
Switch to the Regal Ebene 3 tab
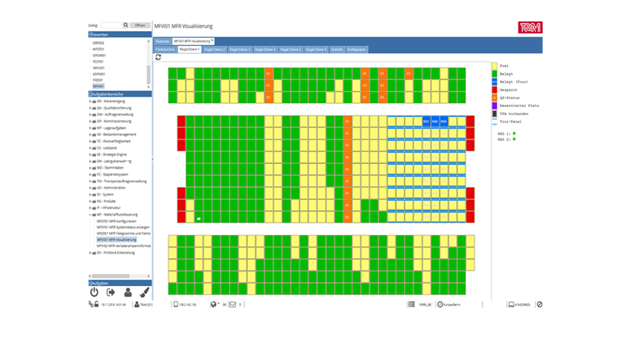coord(240,49)
